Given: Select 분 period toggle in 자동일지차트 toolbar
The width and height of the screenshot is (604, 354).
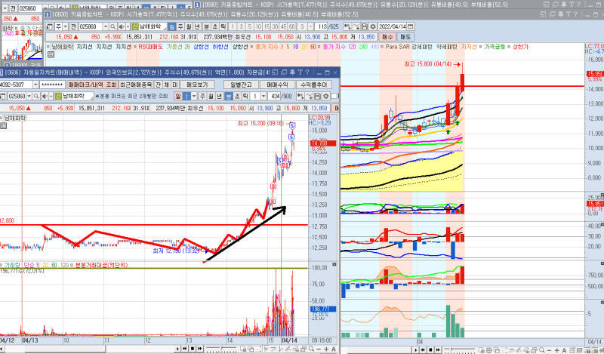Looking at the screenshot, I should tap(229, 96).
